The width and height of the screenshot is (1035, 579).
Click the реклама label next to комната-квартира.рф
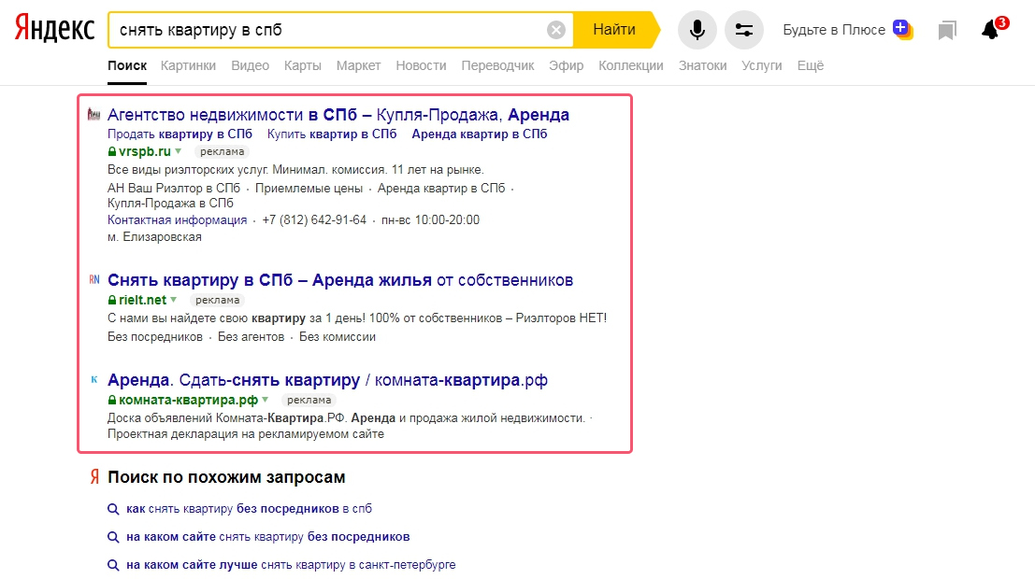point(309,401)
